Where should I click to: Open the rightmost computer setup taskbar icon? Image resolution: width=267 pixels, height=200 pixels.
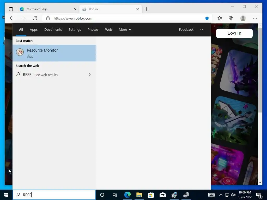186,195
